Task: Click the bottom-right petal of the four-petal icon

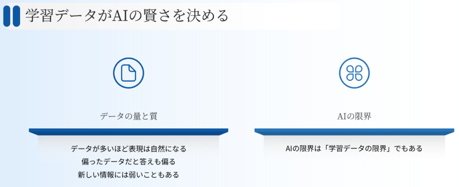Action: (359, 77)
